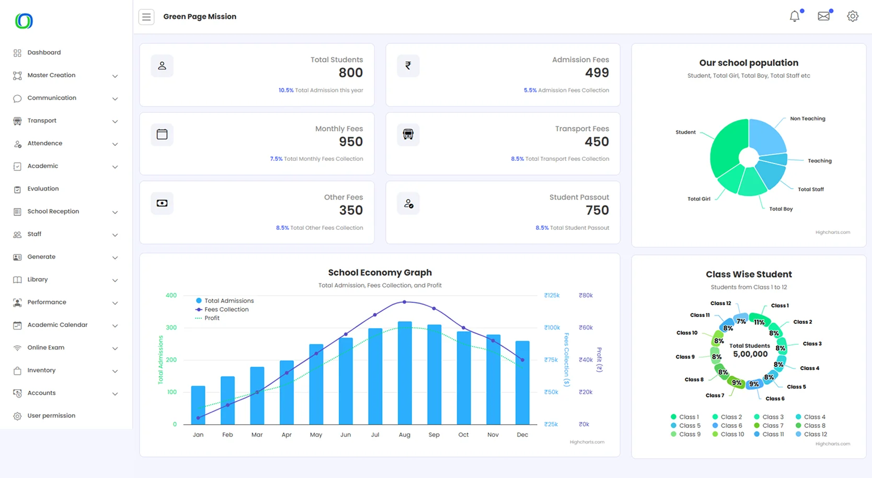Toggle Fees Collection series in legend
The width and height of the screenshot is (872, 478).
click(226, 309)
